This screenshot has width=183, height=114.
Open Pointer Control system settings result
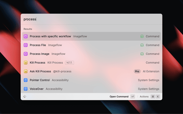coord(40,80)
